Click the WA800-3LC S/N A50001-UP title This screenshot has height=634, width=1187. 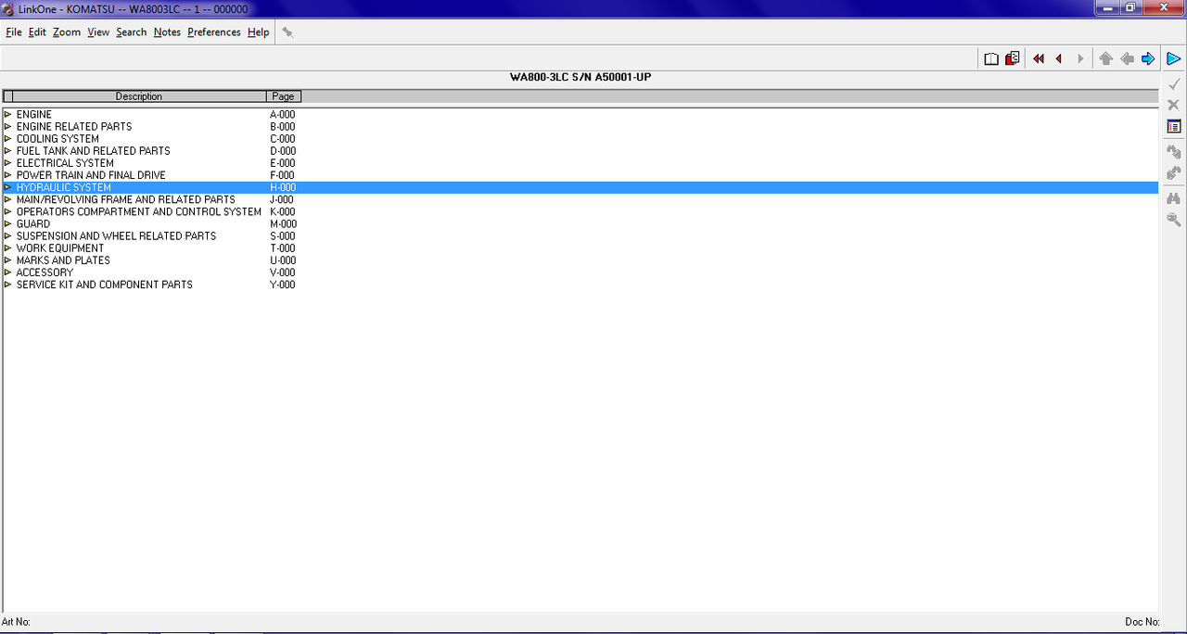pyautogui.click(x=581, y=77)
